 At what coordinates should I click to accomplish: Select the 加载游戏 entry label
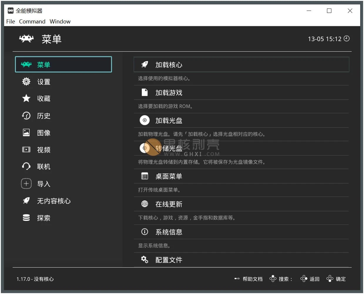coord(169,92)
